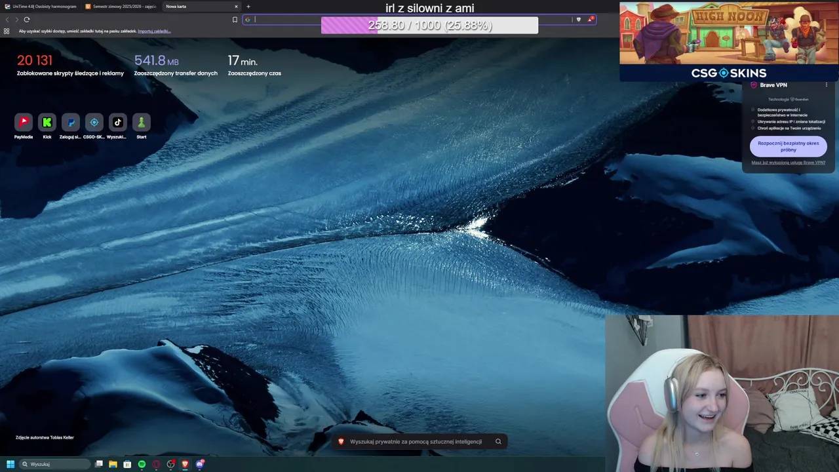The height and width of the screenshot is (472, 839).
Task: Open Discord from the taskbar
Action: click(x=200, y=464)
